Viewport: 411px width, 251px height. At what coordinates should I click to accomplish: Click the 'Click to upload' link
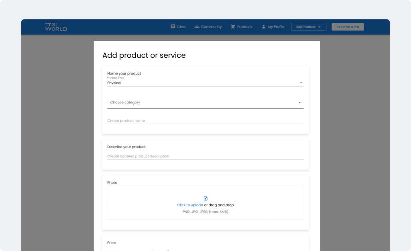[x=190, y=205]
